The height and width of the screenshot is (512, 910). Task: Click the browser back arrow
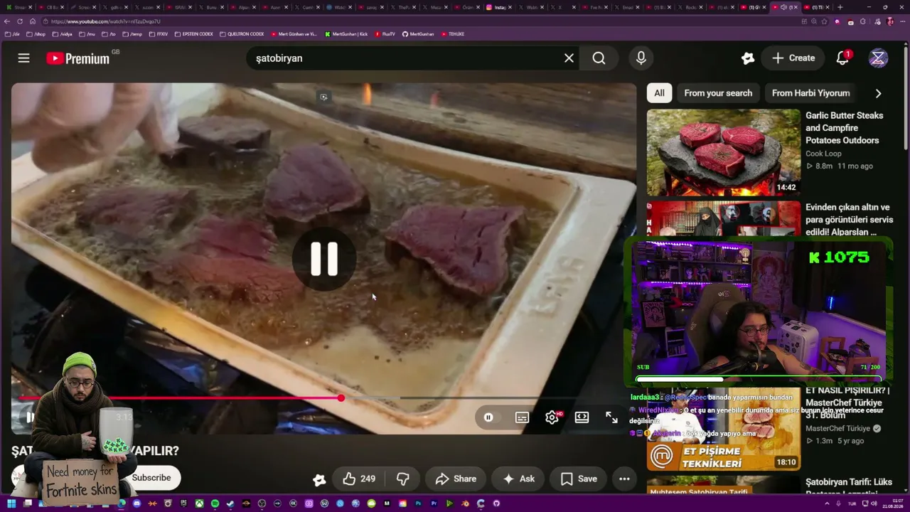tap(9, 21)
